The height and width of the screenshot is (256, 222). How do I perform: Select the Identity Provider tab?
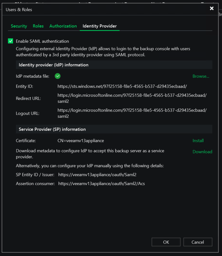100,26
